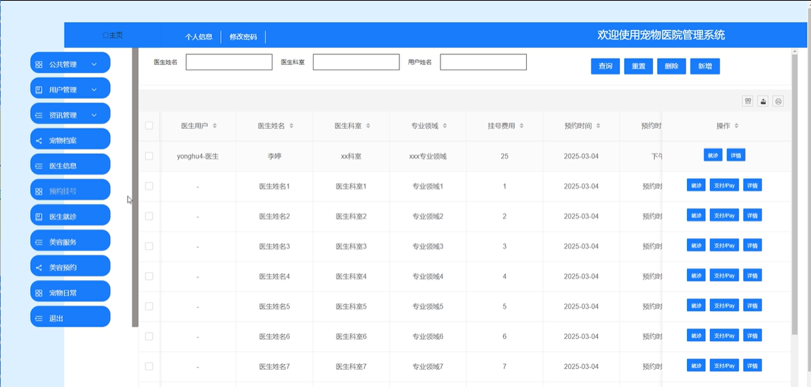Click the 美容预约 share icon
Screen dimensions: 811x387
pos(39,268)
